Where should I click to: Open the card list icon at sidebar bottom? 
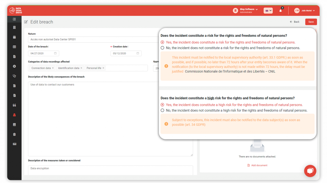(x=14, y=144)
